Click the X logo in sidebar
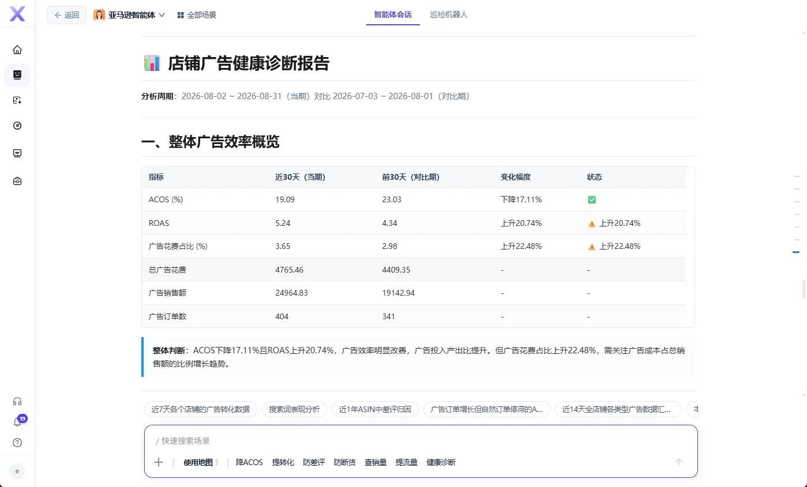 point(17,14)
